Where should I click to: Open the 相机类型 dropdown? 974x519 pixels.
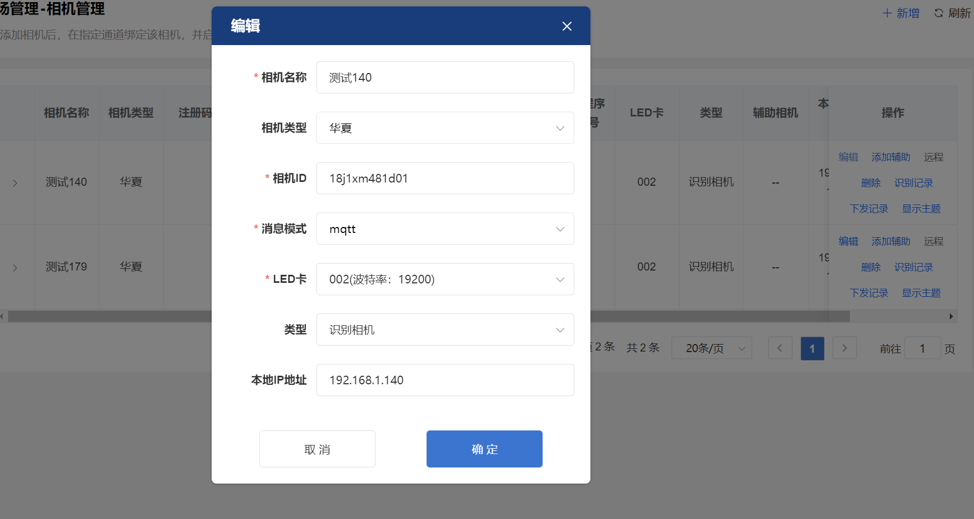445,128
